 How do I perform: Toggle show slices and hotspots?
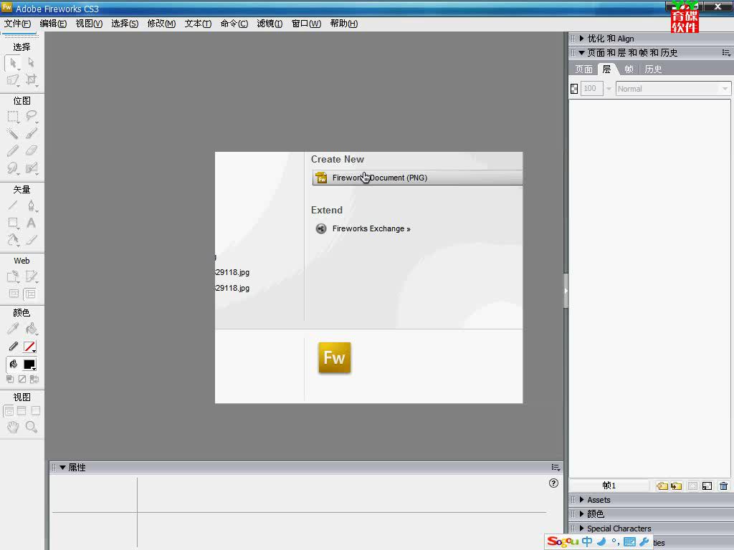click(30, 294)
